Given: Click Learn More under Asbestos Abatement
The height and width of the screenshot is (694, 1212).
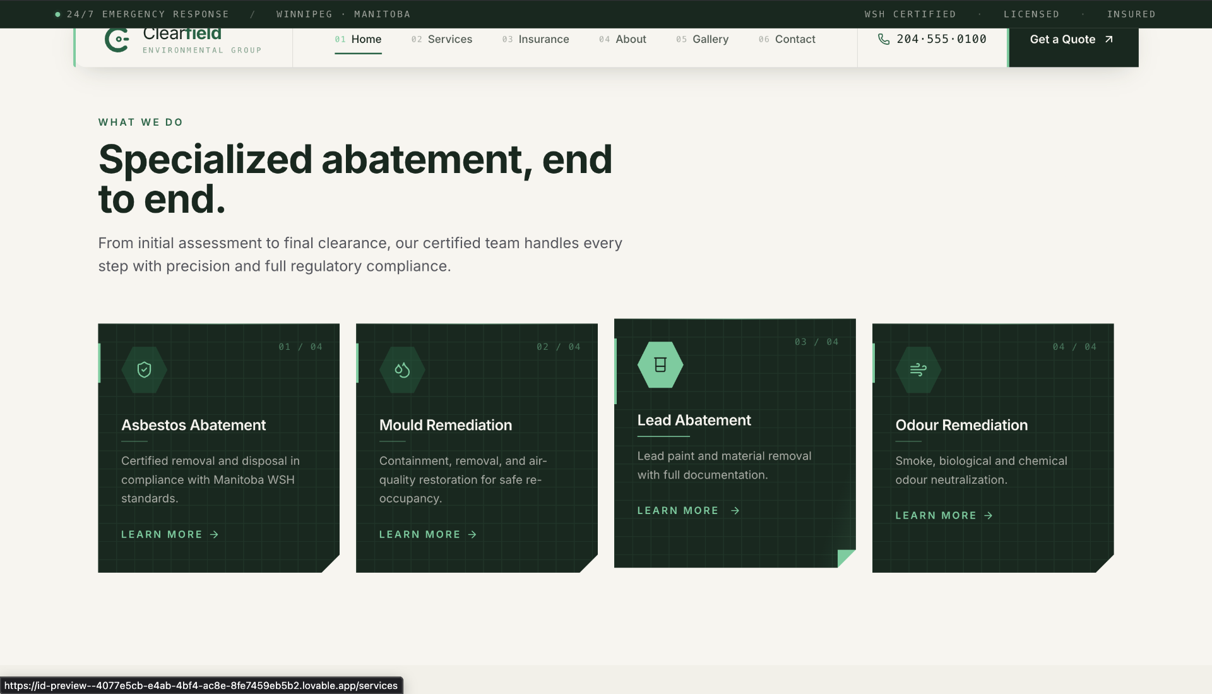Looking at the screenshot, I should pos(170,534).
